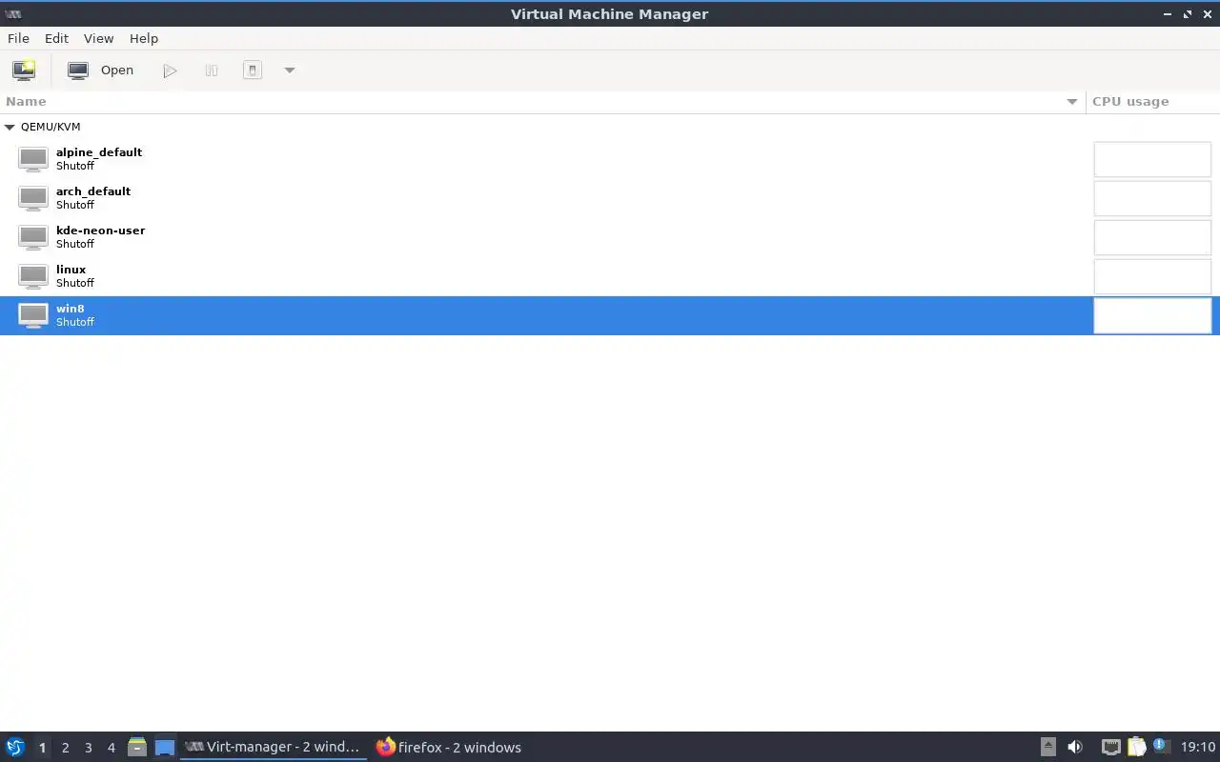The image size is (1220, 762).
Task: Select the alpine_default virtual machine
Action: click(x=610, y=159)
